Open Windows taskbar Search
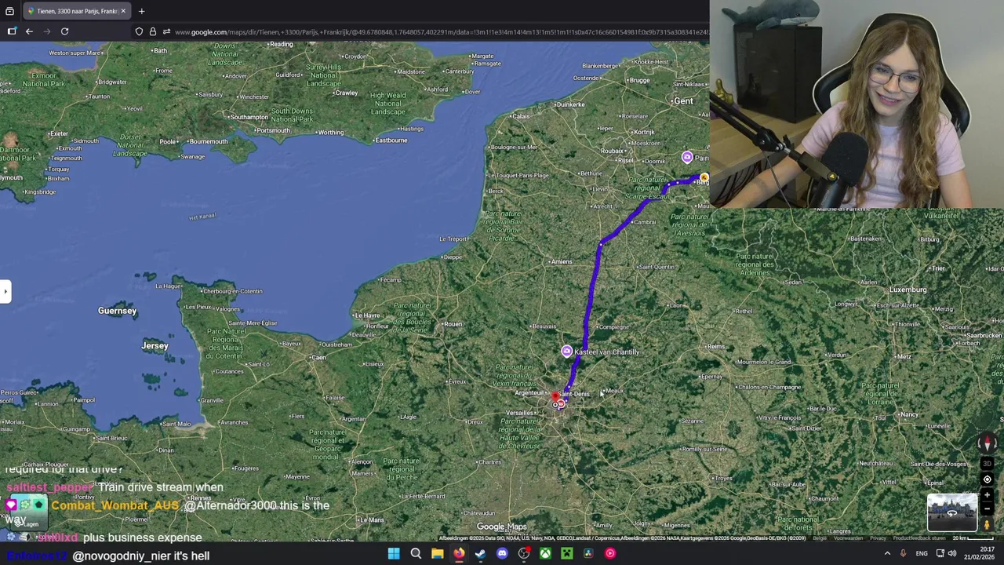 point(416,553)
